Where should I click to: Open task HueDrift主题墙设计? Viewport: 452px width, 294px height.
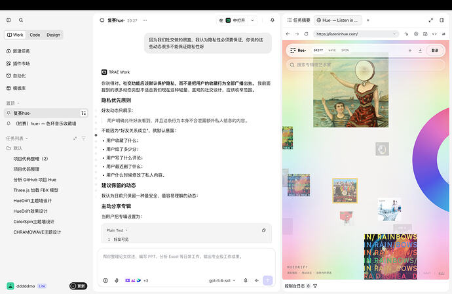(x=32, y=200)
